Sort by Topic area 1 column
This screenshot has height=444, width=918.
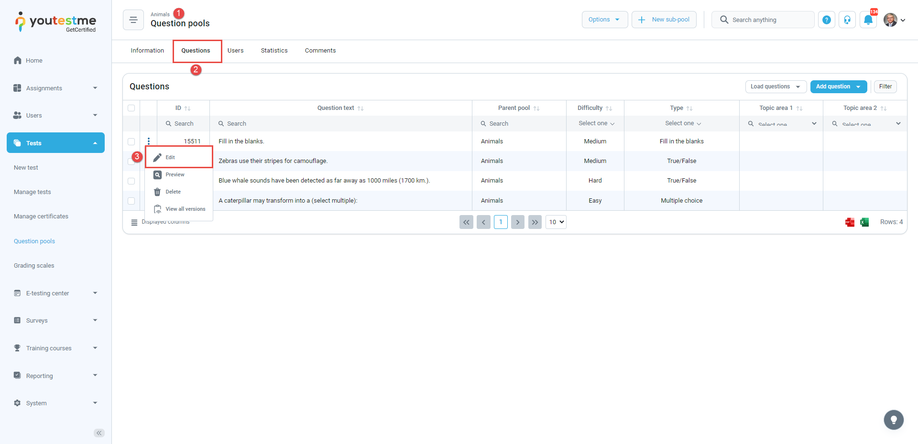pos(799,108)
